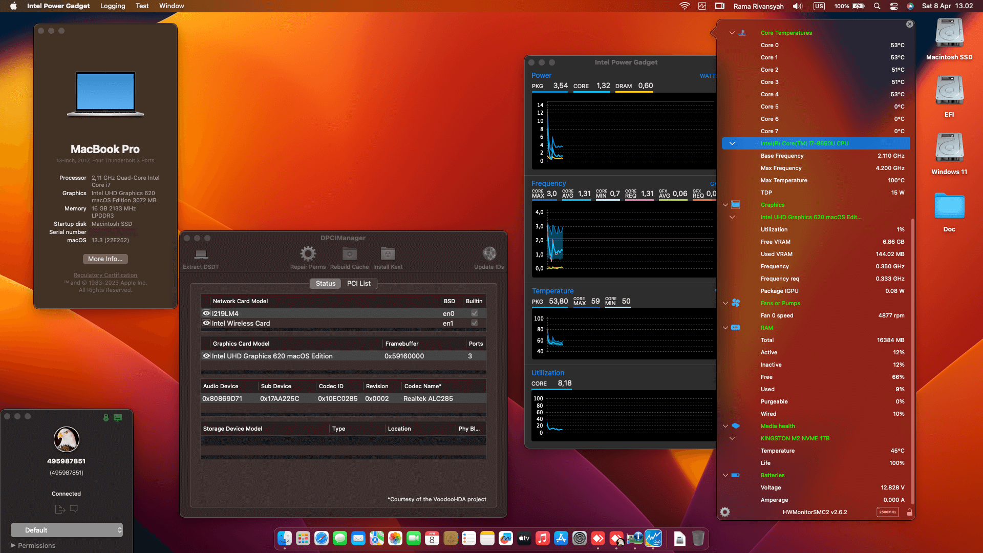This screenshot has width=983, height=553.
Task: Click green lock icon in AnyDesk window
Action: point(106,418)
